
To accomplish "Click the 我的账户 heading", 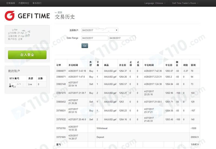I will 14,71.
